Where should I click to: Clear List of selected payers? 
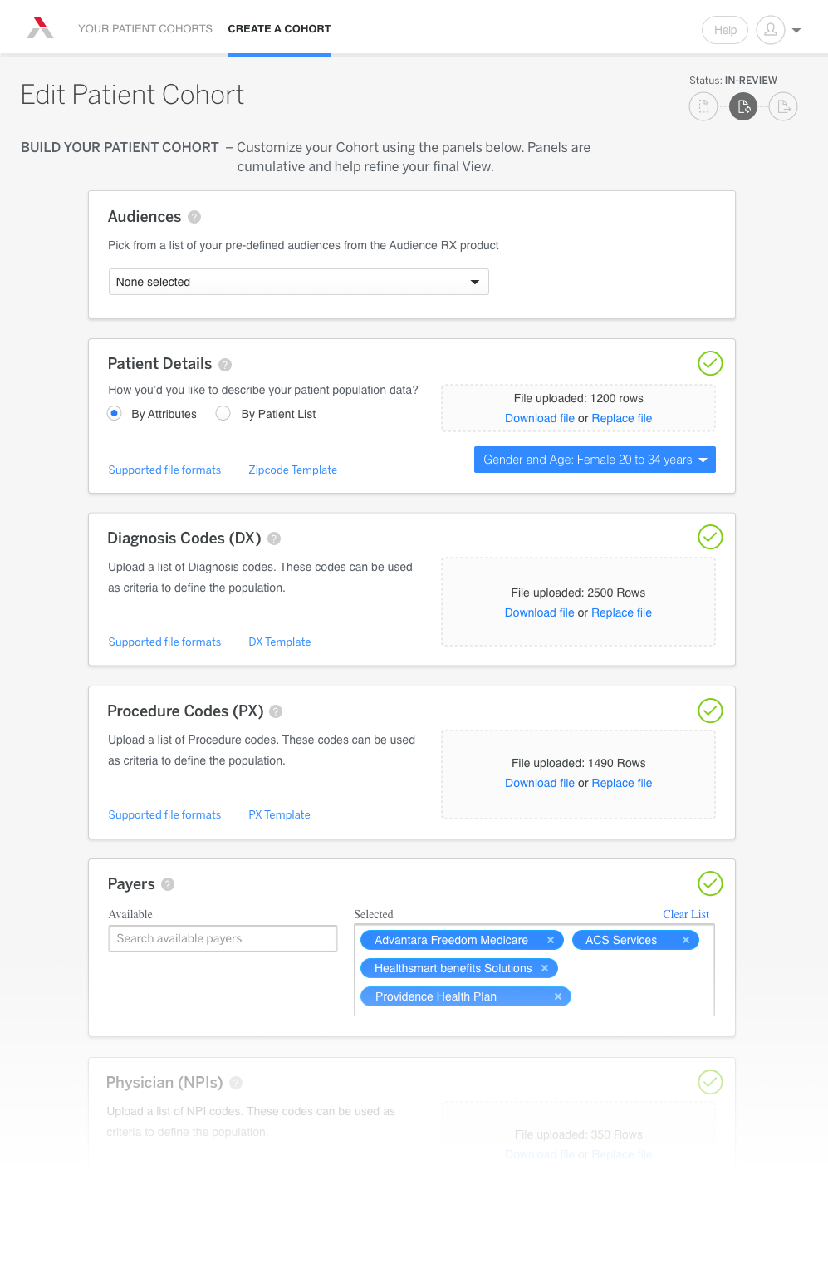686,914
